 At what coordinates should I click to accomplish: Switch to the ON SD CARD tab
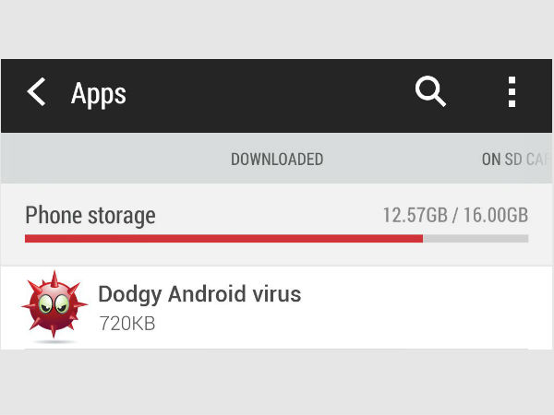coord(515,160)
